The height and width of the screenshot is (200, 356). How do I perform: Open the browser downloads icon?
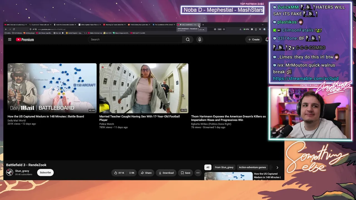240,29
